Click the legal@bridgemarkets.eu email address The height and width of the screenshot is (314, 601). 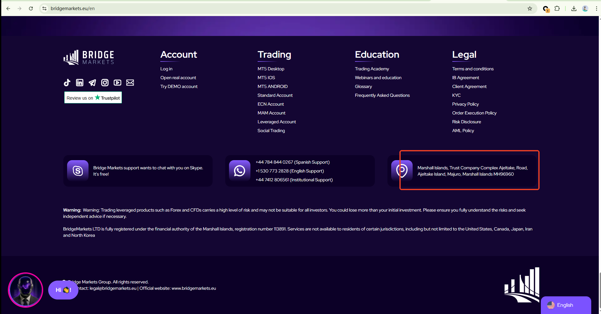[x=113, y=288]
